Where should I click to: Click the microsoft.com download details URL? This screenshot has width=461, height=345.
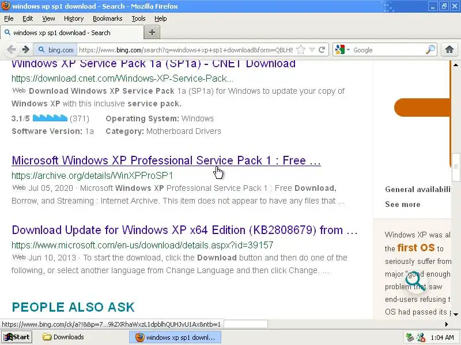pyautogui.click(x=142, y=245)
